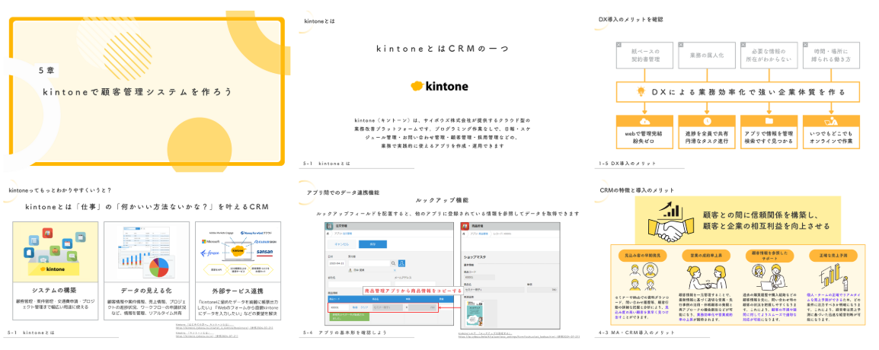Click the slide header kintoneってもっとわかりやすくいうと？
The height and width of the screenshot is (350, 879).
pyautogui.click(x=60, y=190)
